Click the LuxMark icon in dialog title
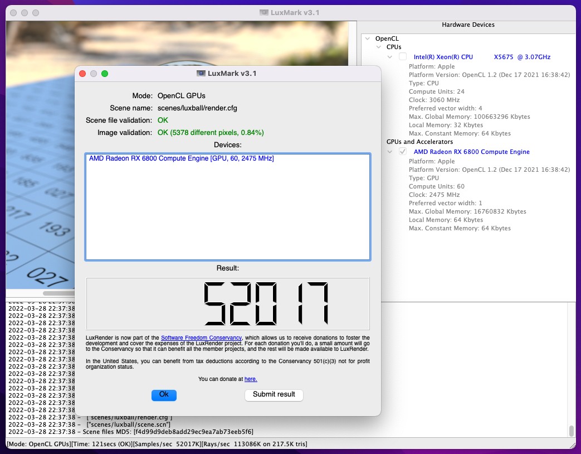The width and height of the screenshot is (581, 454). (201, 74)
